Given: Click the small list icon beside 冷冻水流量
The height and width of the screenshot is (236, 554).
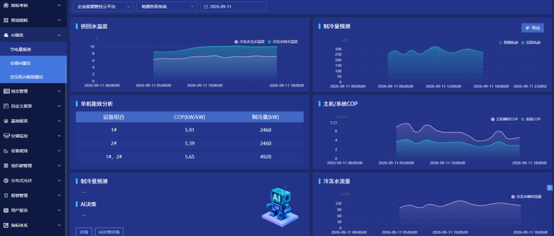Looking at the screenshot, I should tap(549, 187).
